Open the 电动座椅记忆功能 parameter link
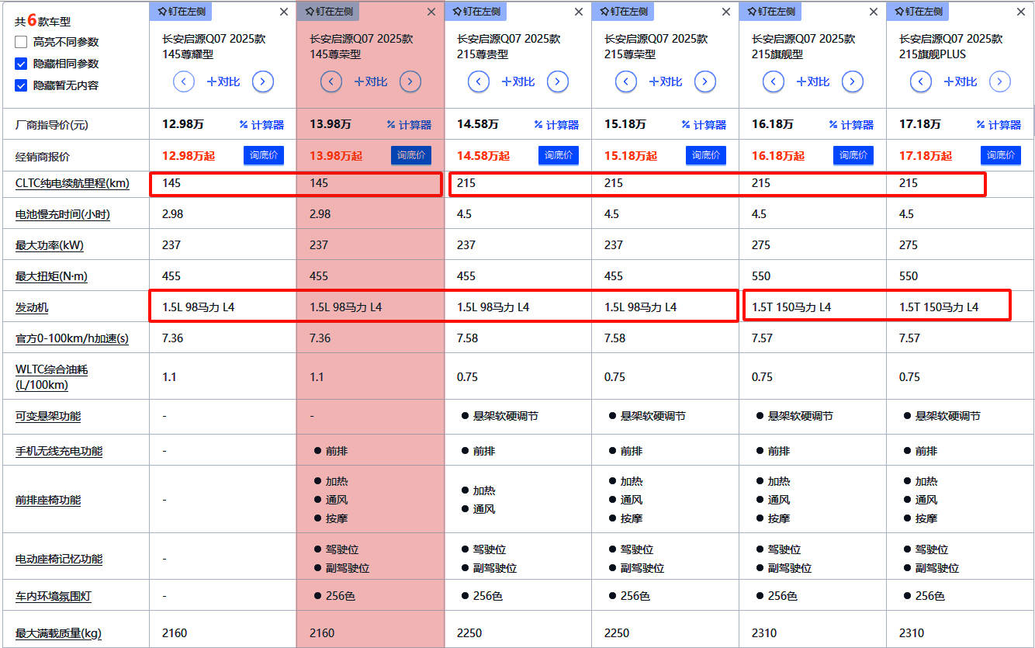 point(59,559)
